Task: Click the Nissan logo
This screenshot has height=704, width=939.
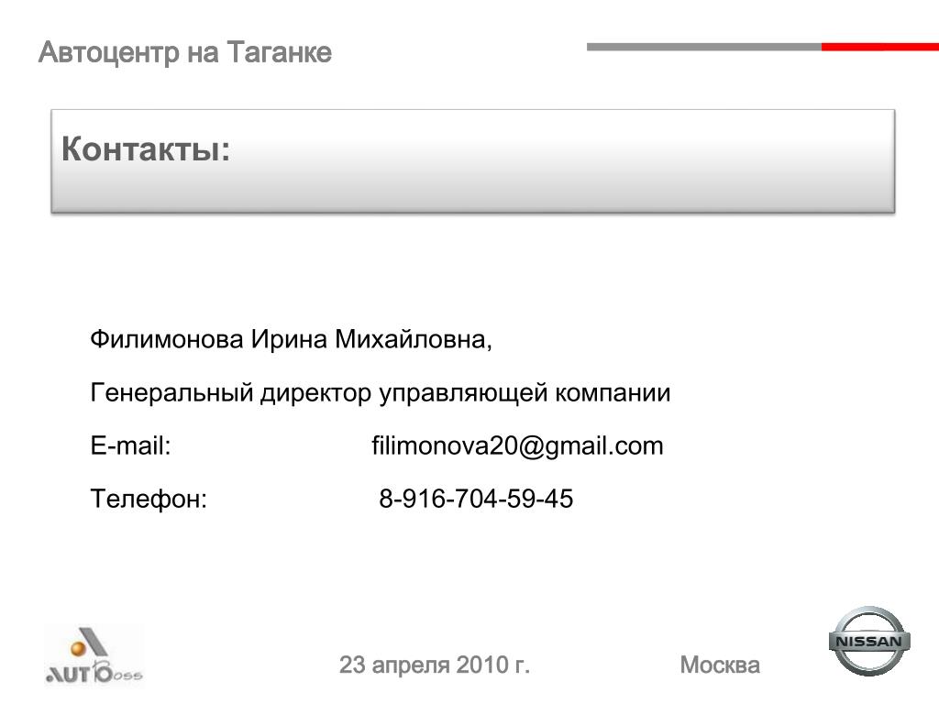Action: [869, 641]
